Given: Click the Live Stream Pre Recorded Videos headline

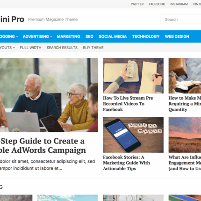Looking at the screenshot, I should (x=128, y=104).
